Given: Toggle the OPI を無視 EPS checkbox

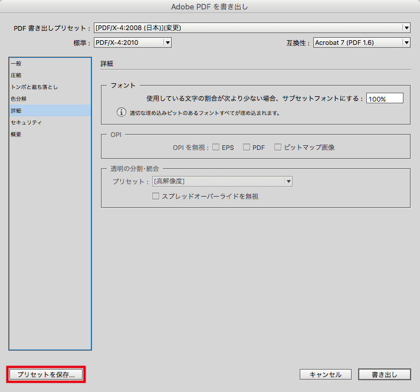Looking at the screenshot, I should 216,147.
